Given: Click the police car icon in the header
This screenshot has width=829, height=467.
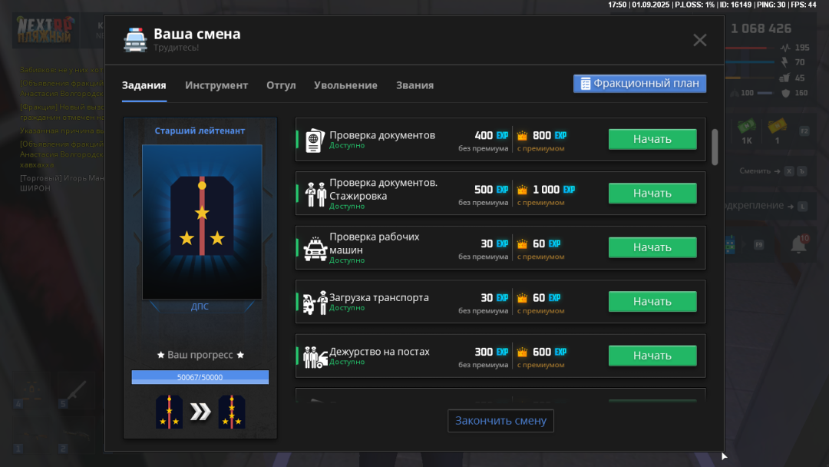Looking at the screenshot, I should point(136,40).
